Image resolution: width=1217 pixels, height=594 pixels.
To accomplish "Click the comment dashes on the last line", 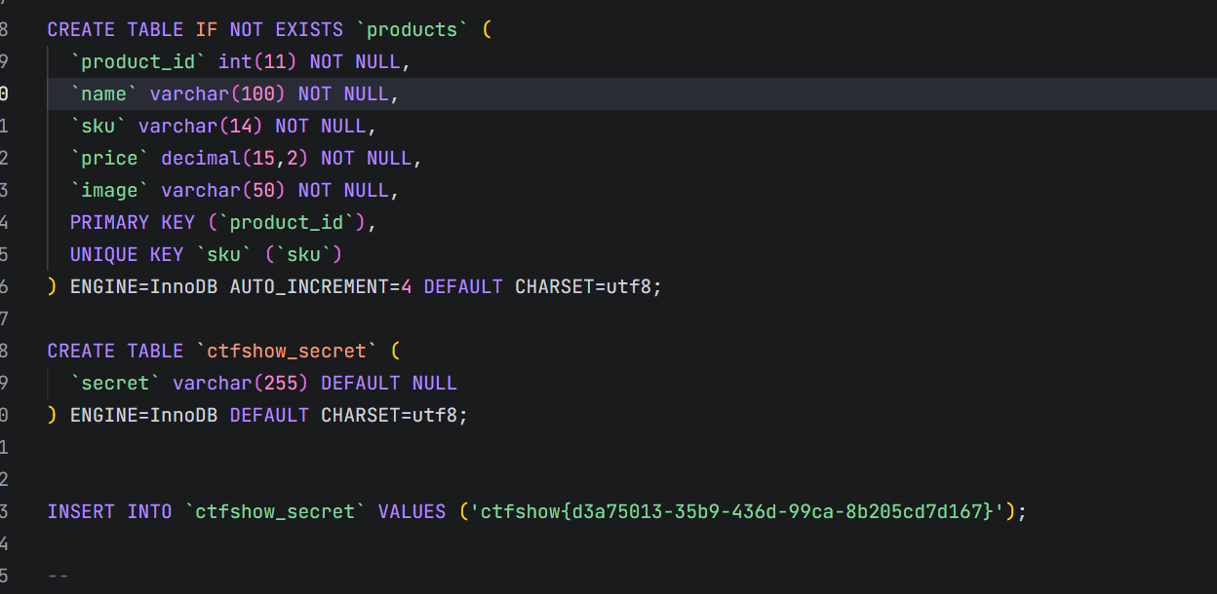I will pos(59,575).
